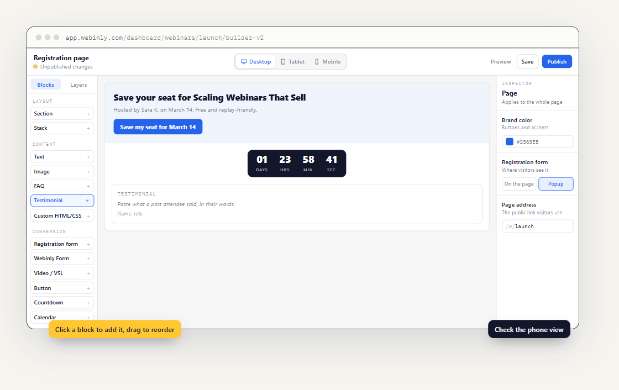This screenshot has width=619, height=390.
Task: Choose Popup for the registration form
Action: point(556,184)
